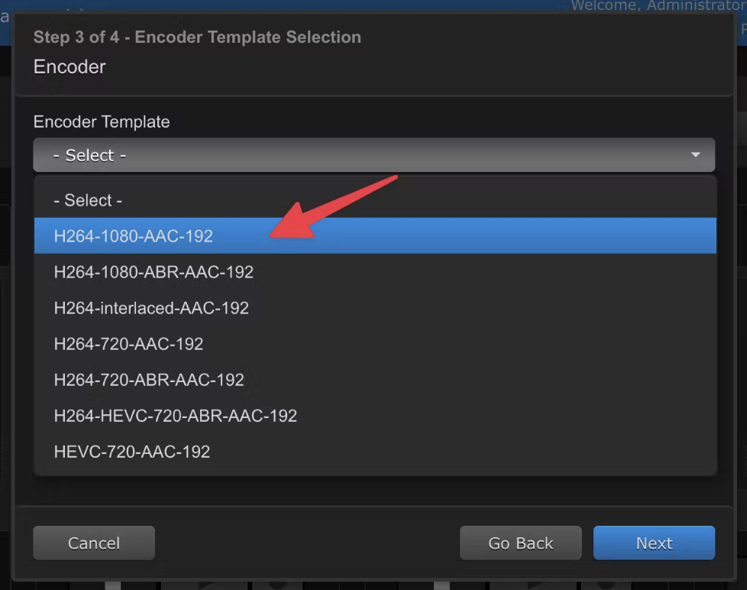747x590 pixels.
Task: Choose the H264-720-AAC-192 template
Action: [375, 344]
